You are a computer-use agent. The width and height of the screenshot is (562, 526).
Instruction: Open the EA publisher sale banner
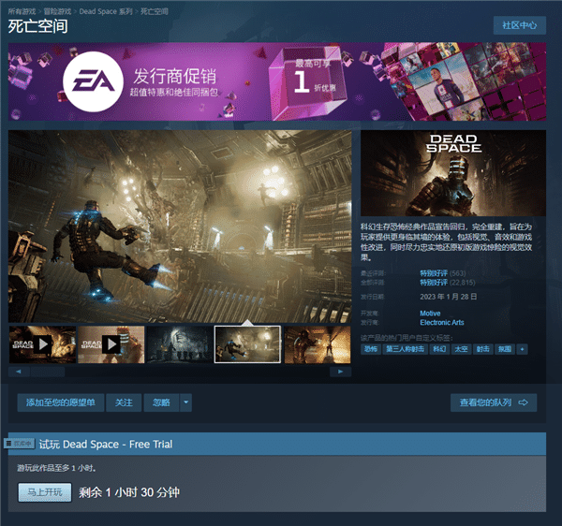click(x=277, y=81)
